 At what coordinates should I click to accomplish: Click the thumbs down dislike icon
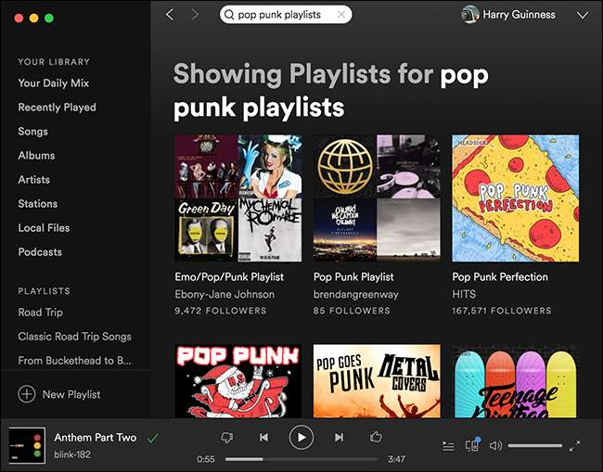click(227, 437)
